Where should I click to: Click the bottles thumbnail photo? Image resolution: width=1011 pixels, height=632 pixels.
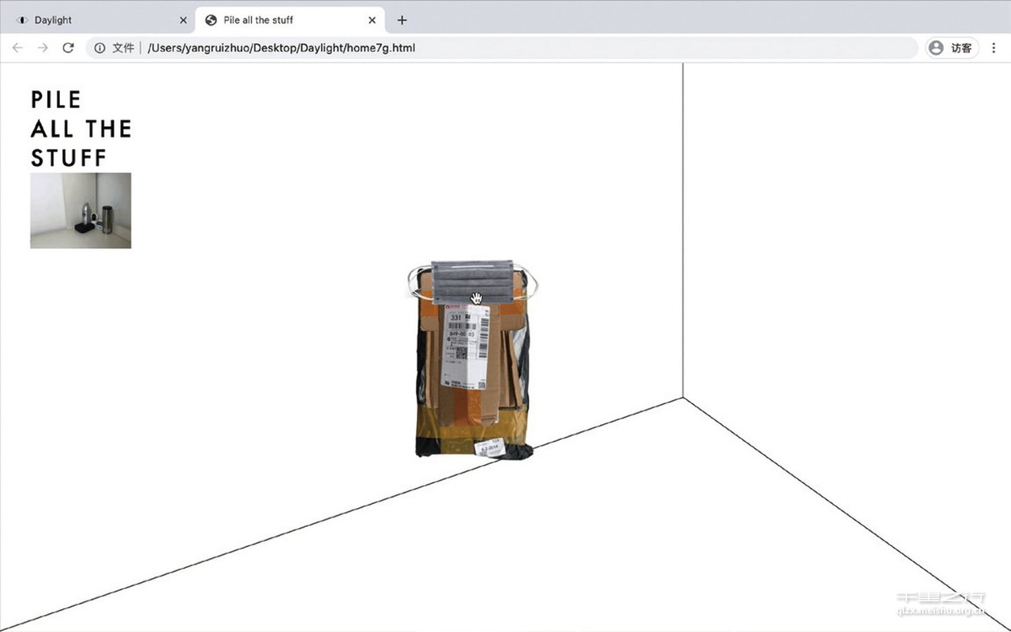[81, 210]
